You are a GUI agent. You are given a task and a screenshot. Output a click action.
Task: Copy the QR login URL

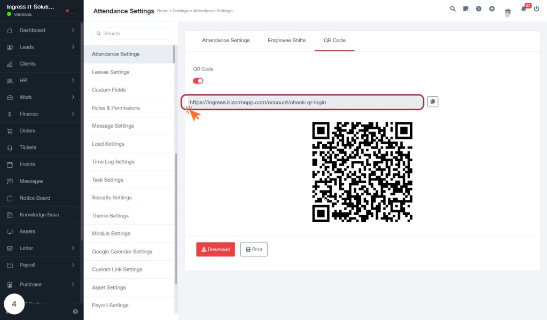(433, 102)
